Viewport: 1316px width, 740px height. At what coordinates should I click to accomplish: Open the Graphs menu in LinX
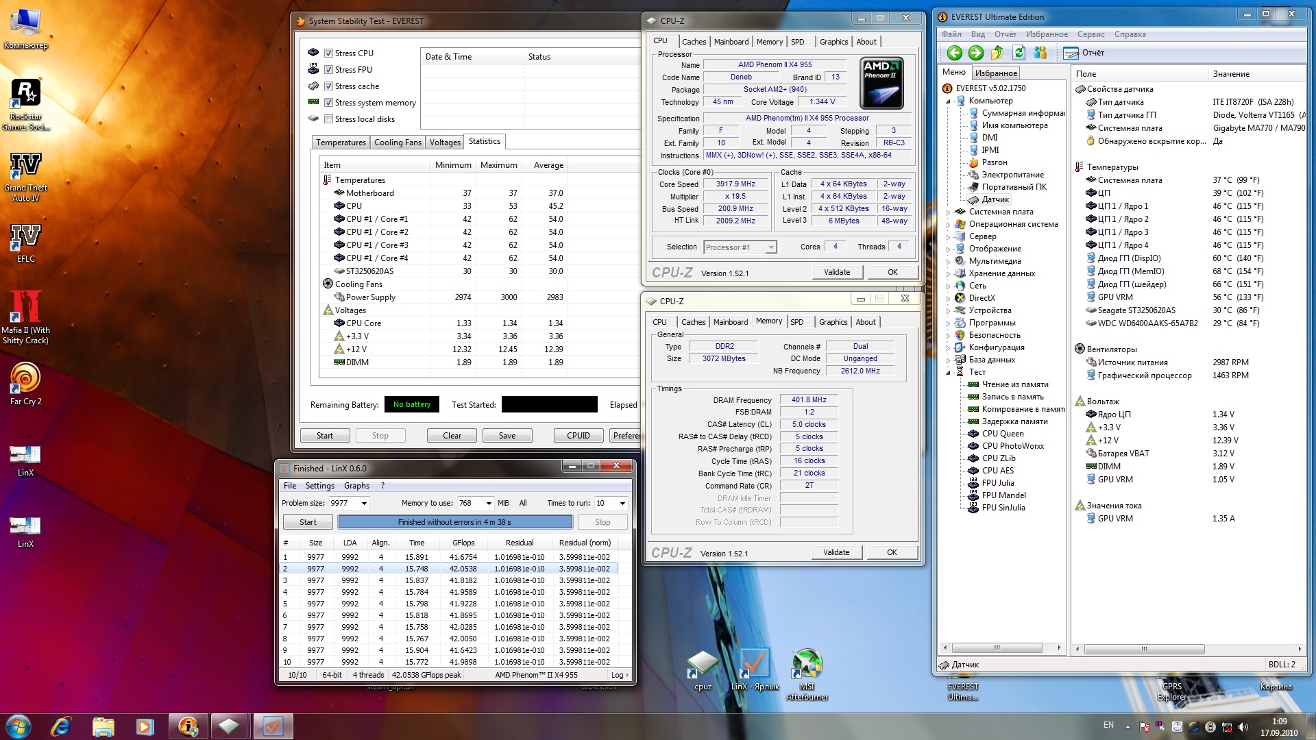pyautogui.click(x=356, y=486)
